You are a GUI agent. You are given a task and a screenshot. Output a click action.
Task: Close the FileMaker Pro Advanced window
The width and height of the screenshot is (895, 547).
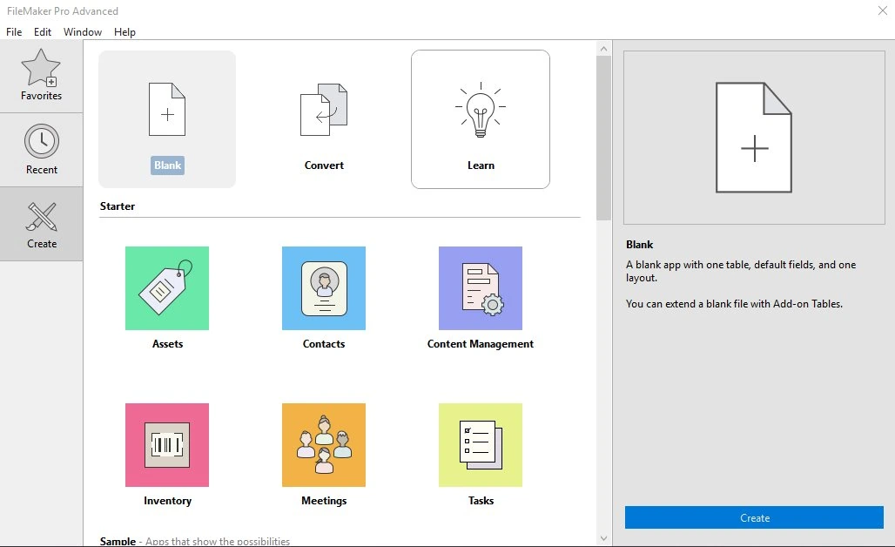(882, 10)
